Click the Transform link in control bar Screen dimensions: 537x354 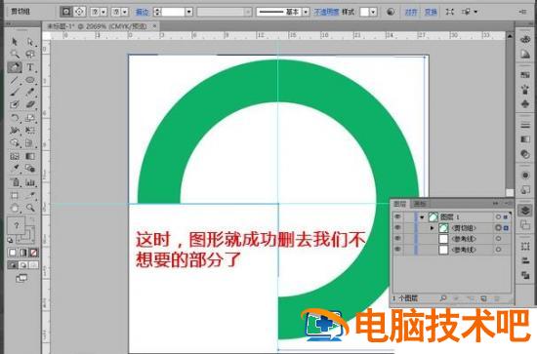[431, 12]
